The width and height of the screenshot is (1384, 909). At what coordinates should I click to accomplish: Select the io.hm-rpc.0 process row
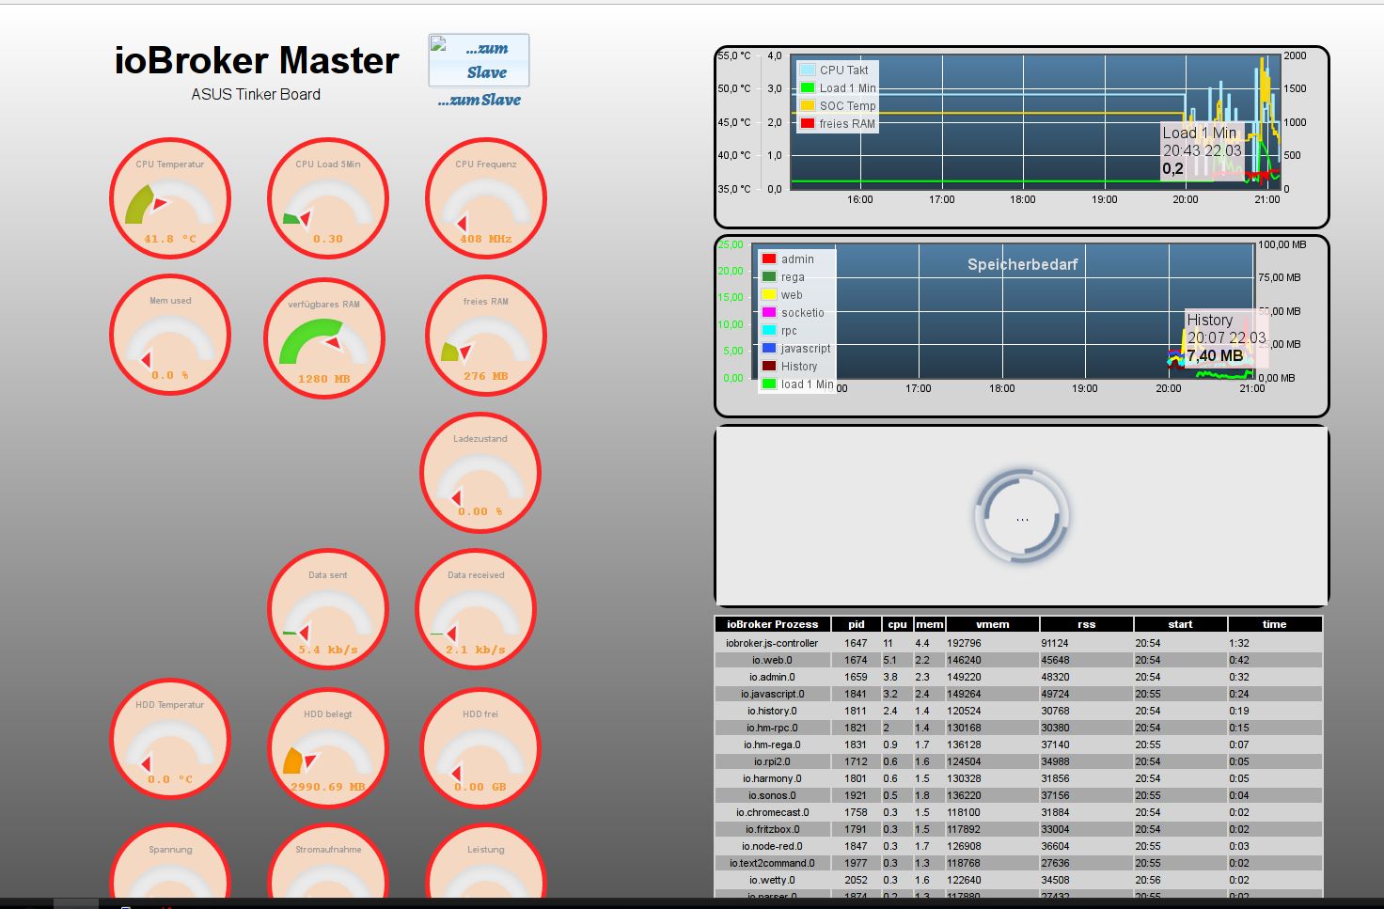click(1019, 728)
